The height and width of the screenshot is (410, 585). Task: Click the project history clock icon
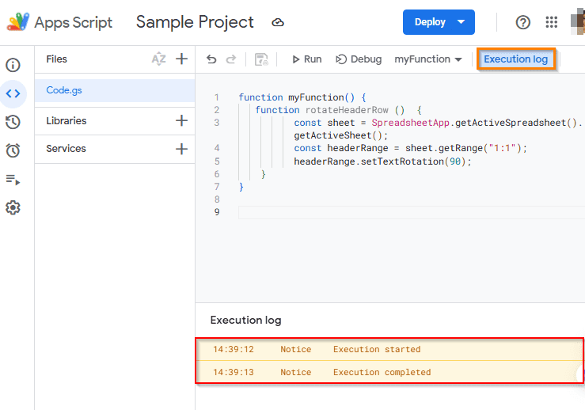click(x=13, y=122)
